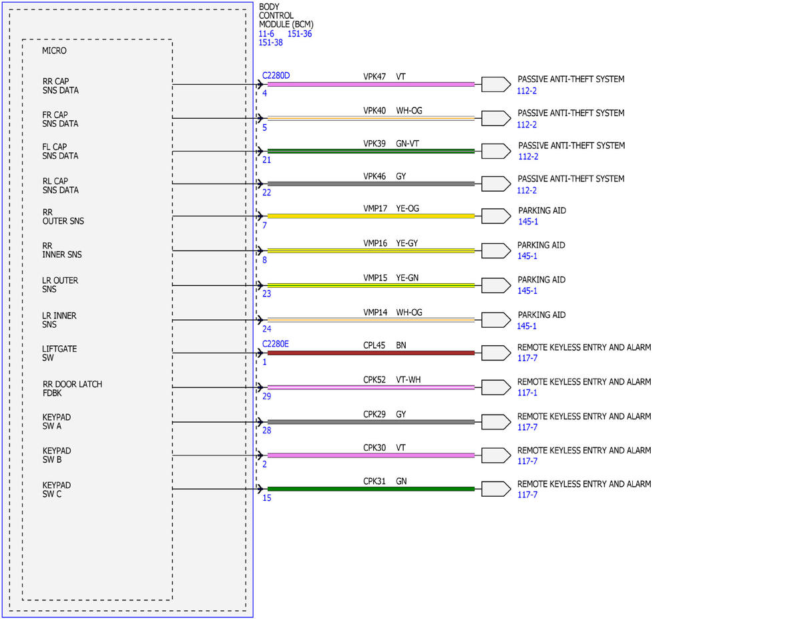Screen dimensions: 801x619
Task: Click the MICRO label in the module box
Action: [x=54, y=51]
